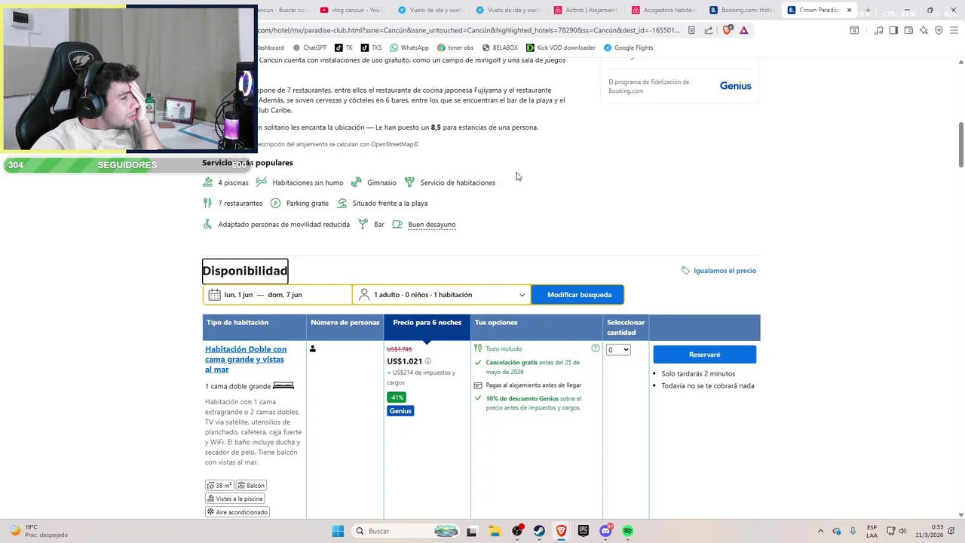The image size is (965, 543).
Task: Open the BELABOX bookmark
Action: [500, 48]
